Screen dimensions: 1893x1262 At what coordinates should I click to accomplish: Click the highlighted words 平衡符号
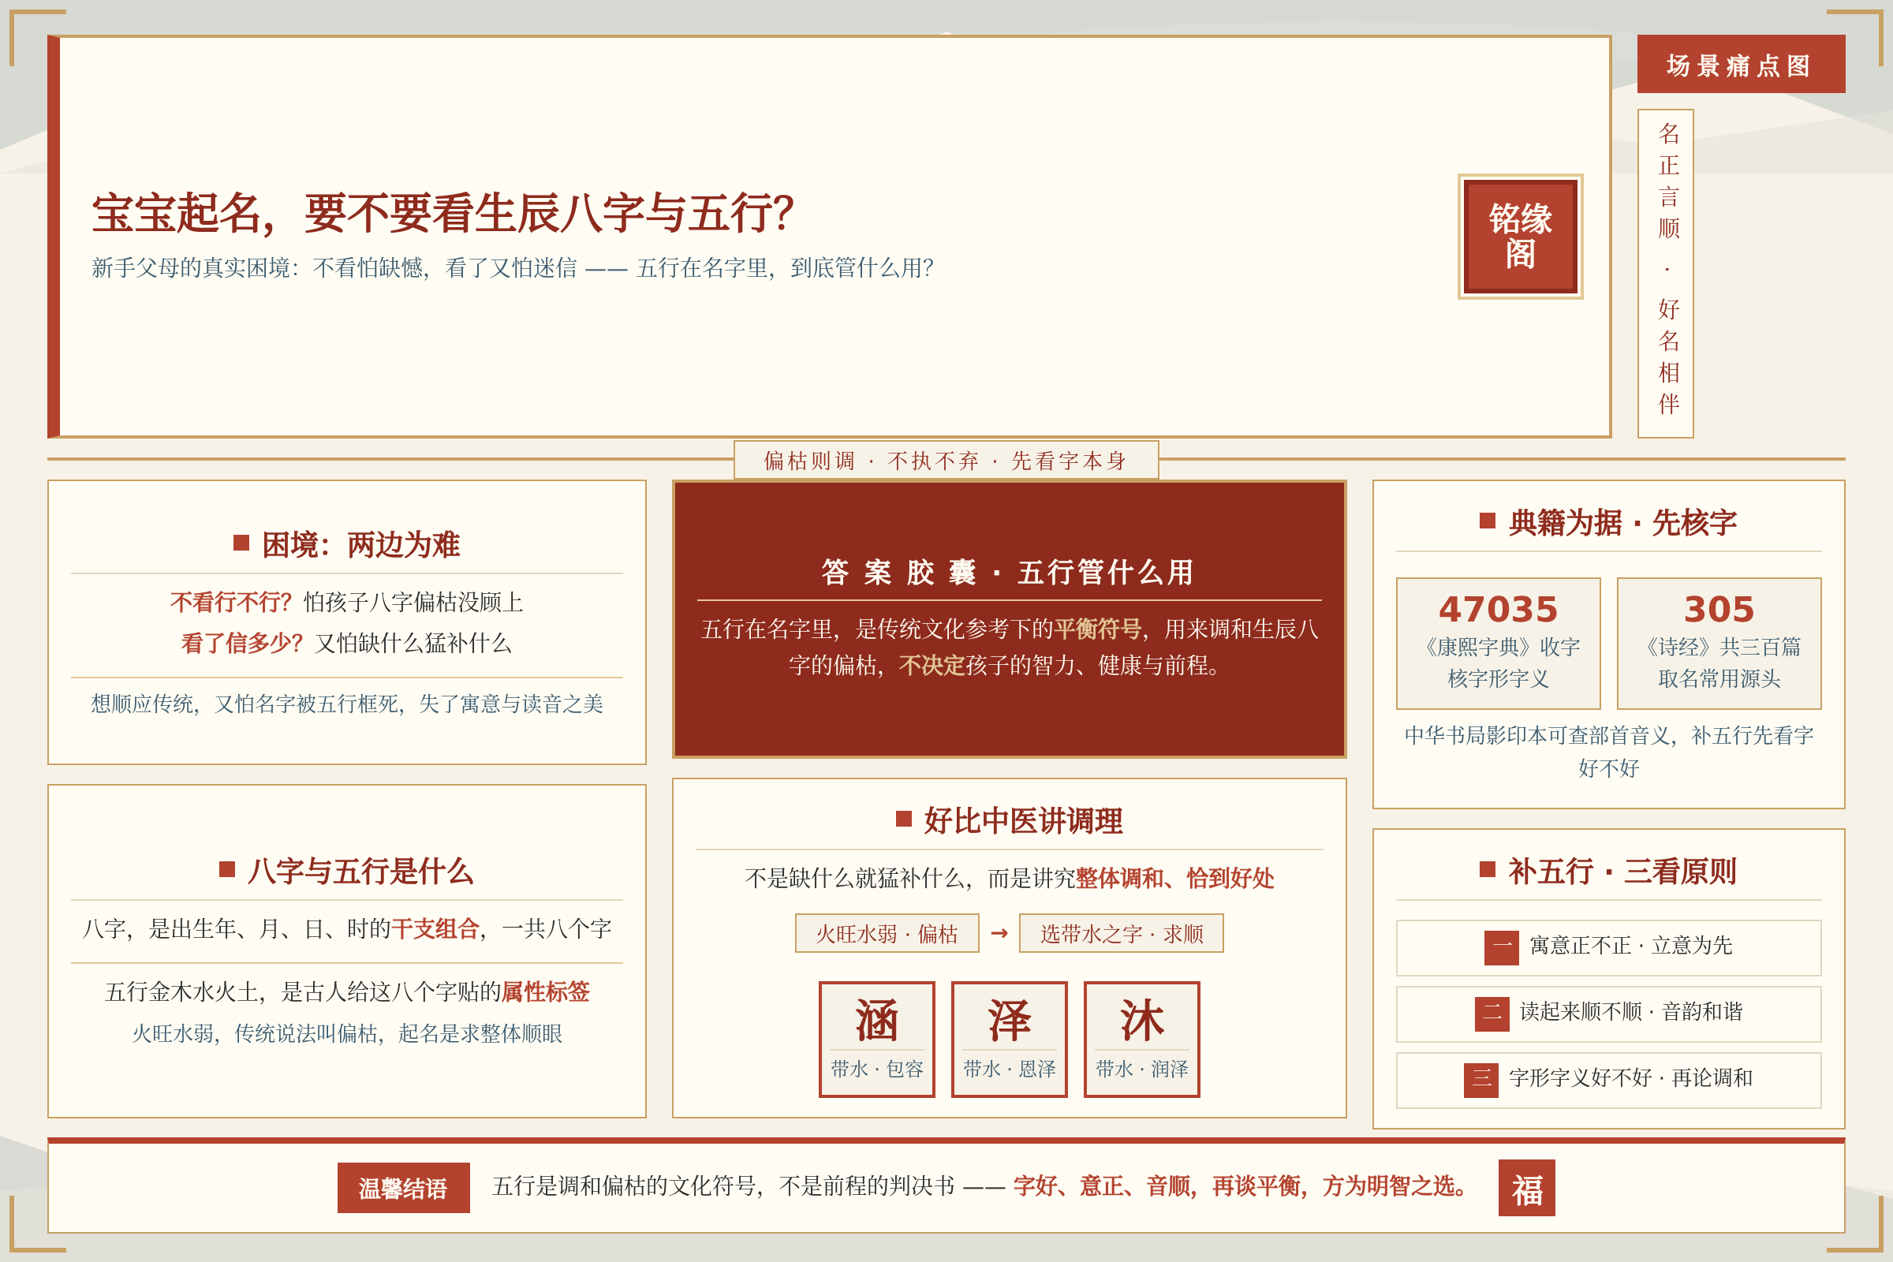[1097, 629]
